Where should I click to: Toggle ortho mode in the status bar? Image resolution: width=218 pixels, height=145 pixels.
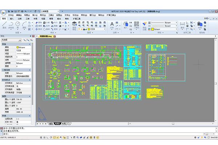click(x=48, y=137)
